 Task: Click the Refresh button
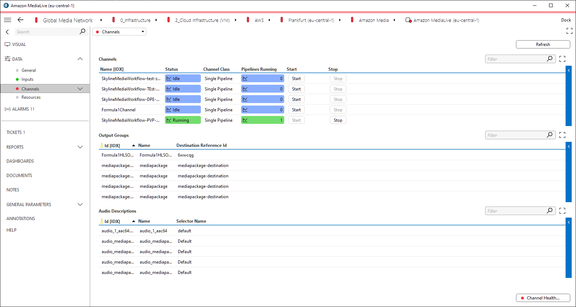(543, 44)
